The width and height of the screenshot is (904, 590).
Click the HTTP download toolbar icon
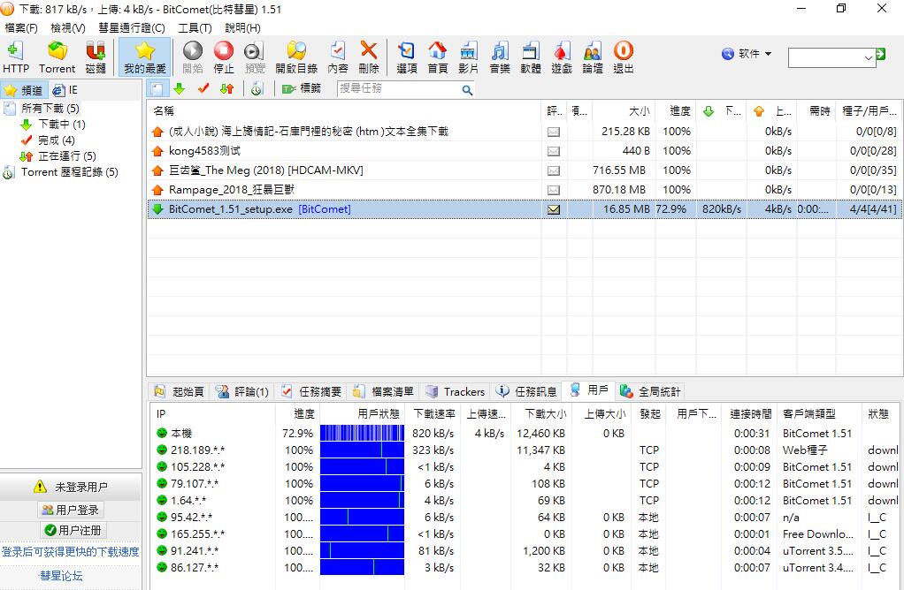[16, 57]
